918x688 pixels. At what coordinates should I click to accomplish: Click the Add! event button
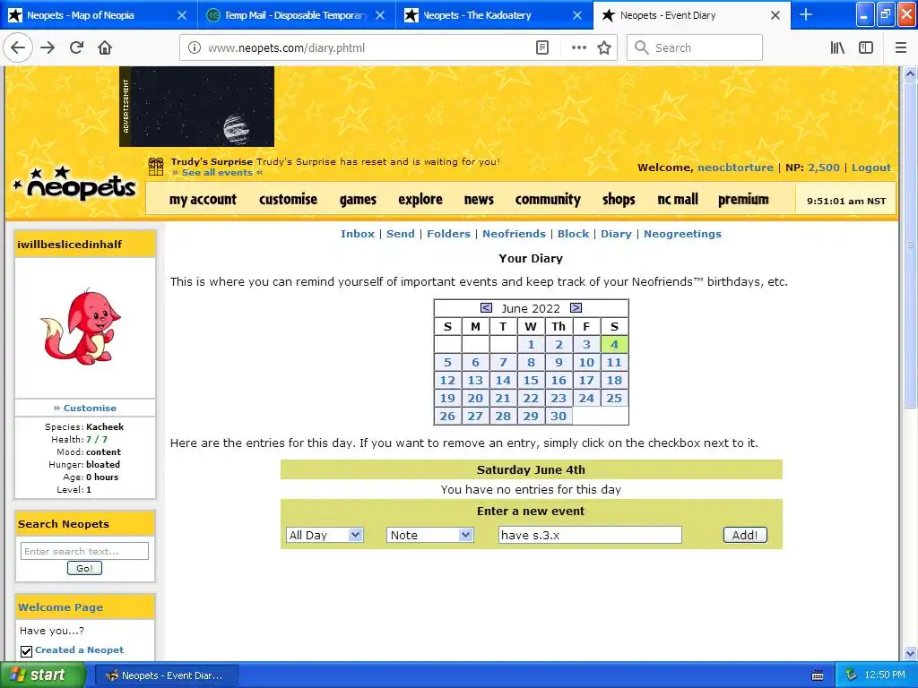click(745, 535)
